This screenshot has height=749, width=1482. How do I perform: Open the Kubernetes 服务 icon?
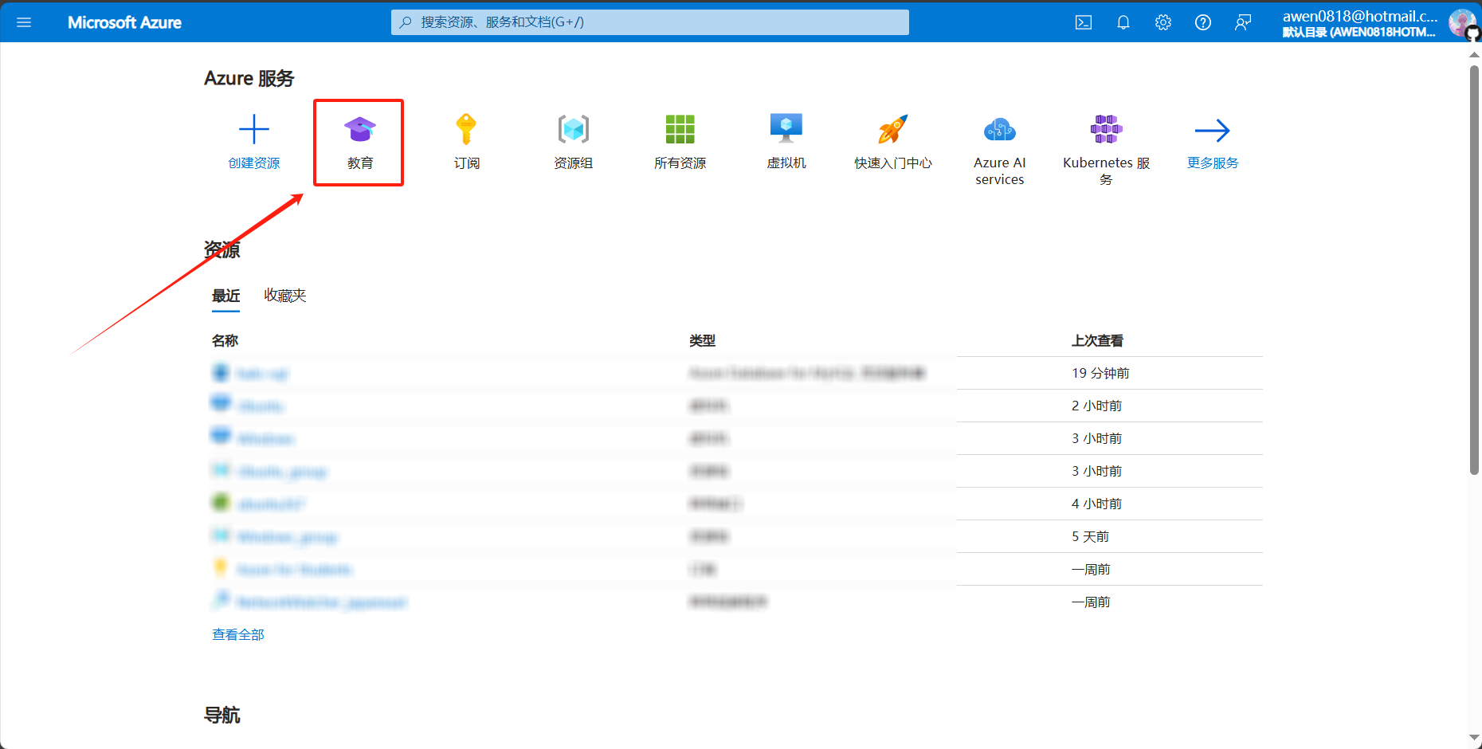[x=1106, y=129]
